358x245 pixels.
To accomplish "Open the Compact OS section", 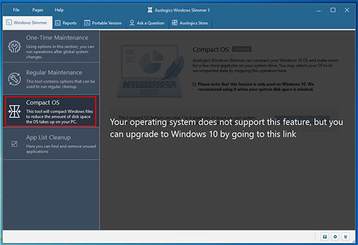I will pos(51,111).
